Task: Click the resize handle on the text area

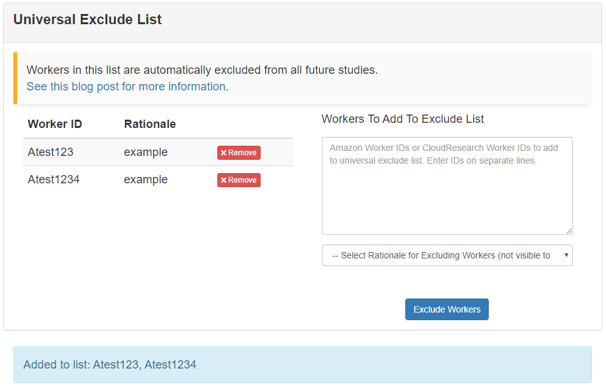Action: [x=569, y=230]
